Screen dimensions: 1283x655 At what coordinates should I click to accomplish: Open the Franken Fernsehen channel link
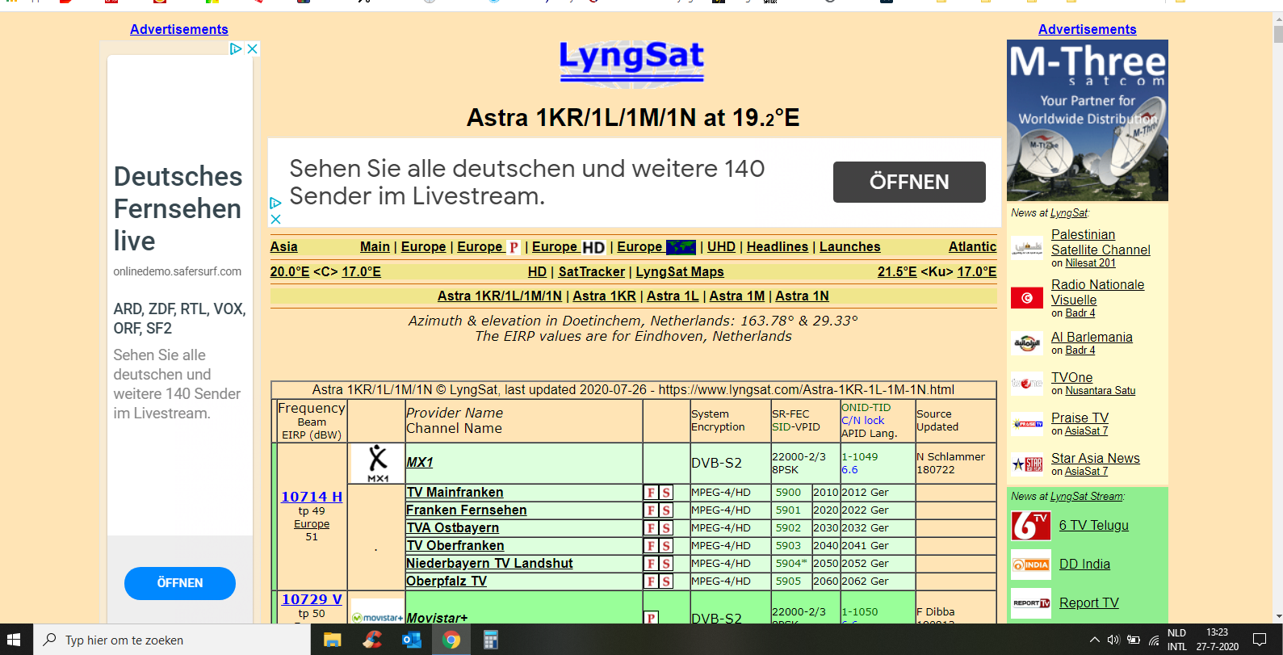[466, 510]
